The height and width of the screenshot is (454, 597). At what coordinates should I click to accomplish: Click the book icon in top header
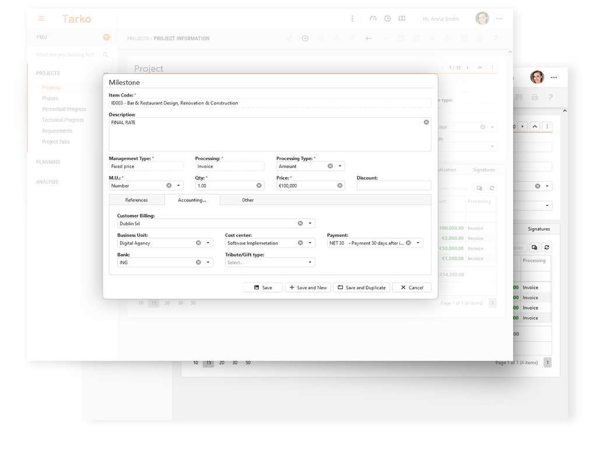coord(402,19)
